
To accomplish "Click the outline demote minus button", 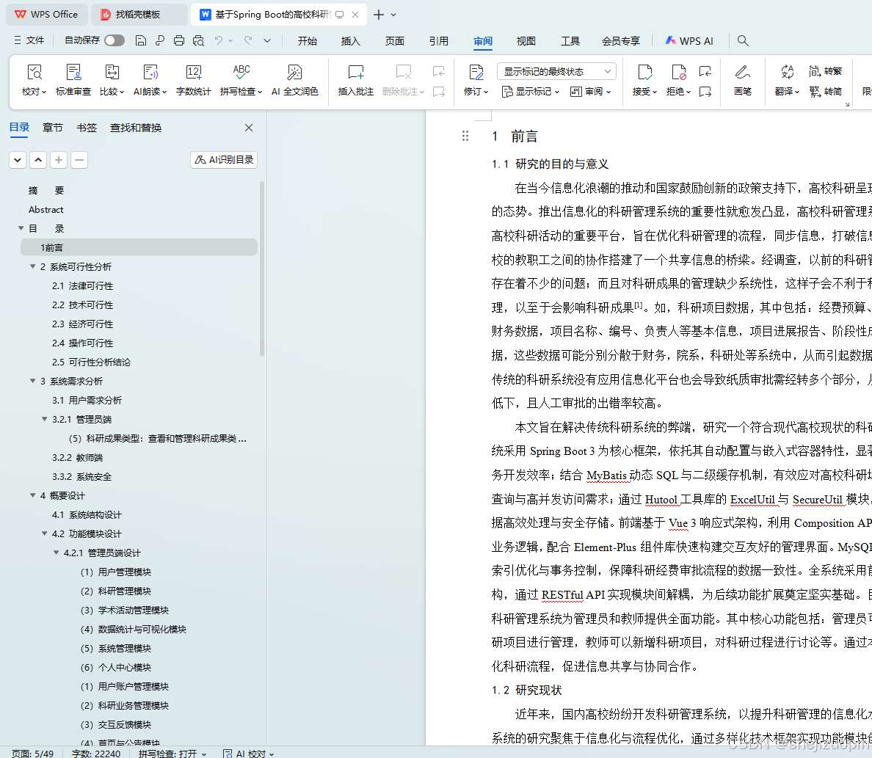I will click(79, 160).
